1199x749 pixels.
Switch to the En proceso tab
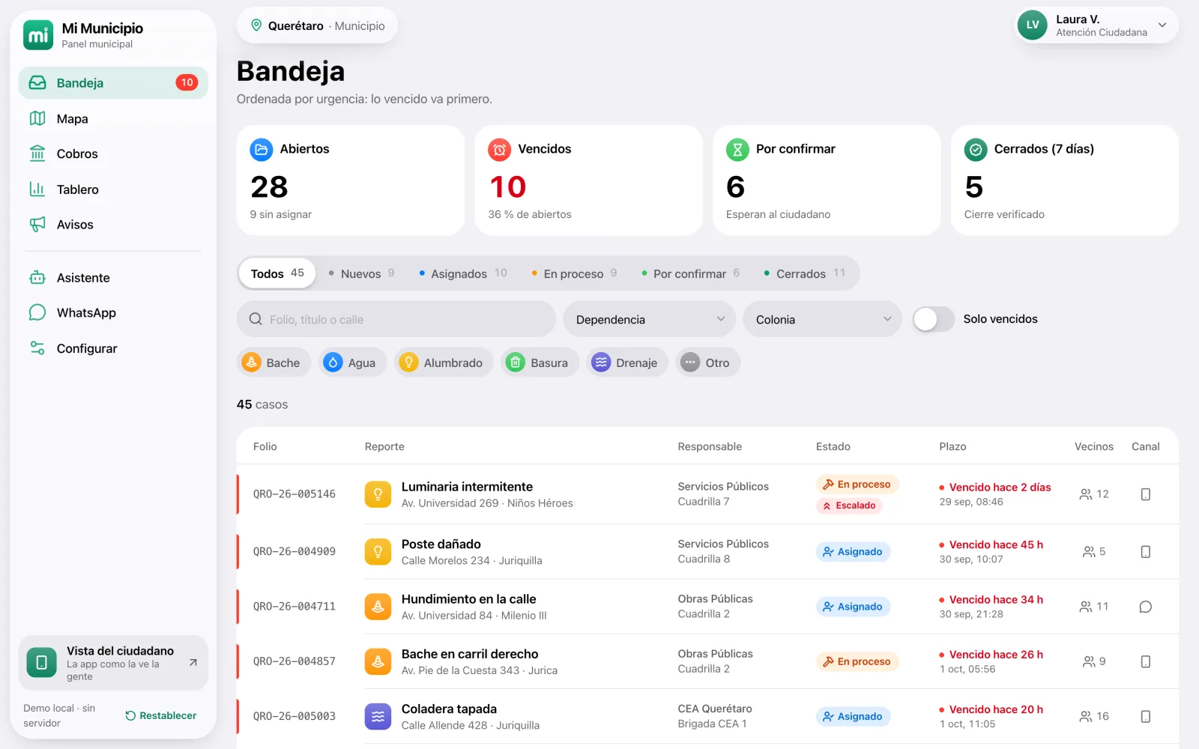574,273
